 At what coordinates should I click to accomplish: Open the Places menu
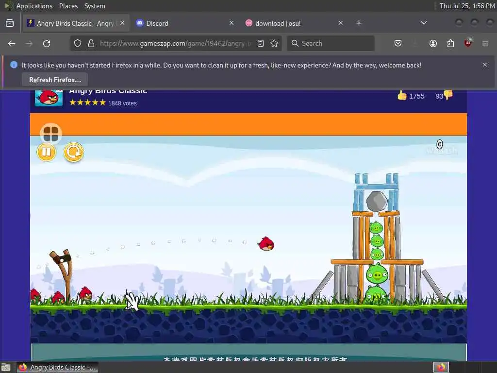(68, 6)
